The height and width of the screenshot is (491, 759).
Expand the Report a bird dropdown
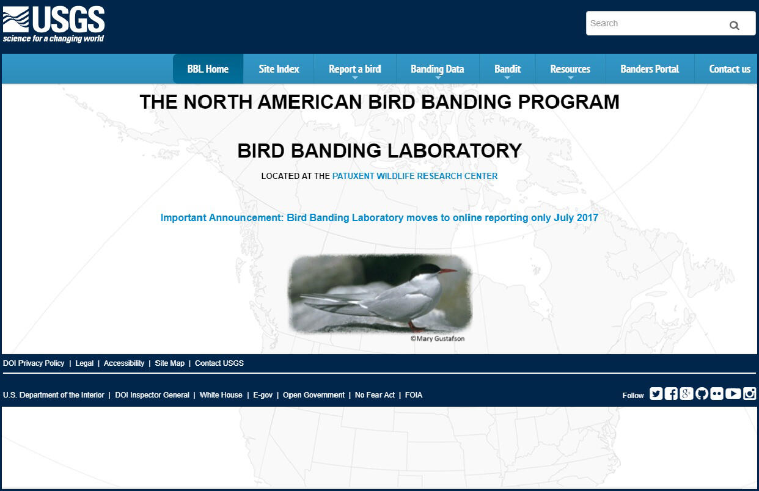click(x=355, y=69)
